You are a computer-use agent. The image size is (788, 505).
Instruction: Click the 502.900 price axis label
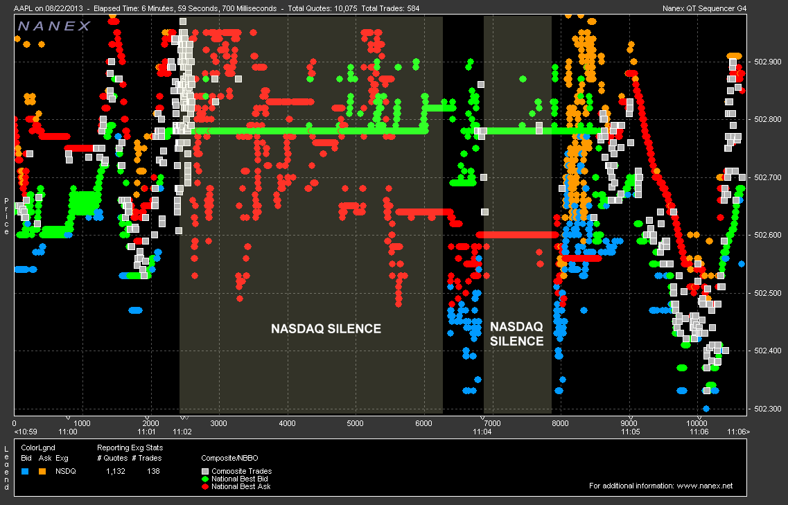click(768, 62)
